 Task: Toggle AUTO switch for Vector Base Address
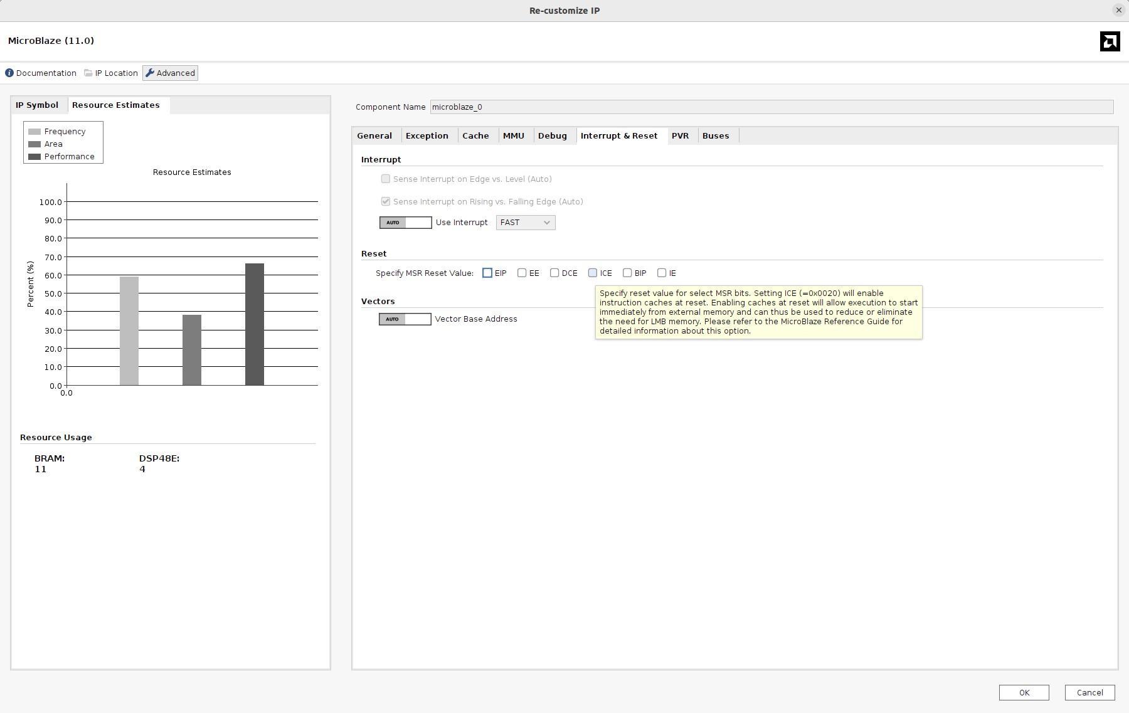click(x=405, y=319)
